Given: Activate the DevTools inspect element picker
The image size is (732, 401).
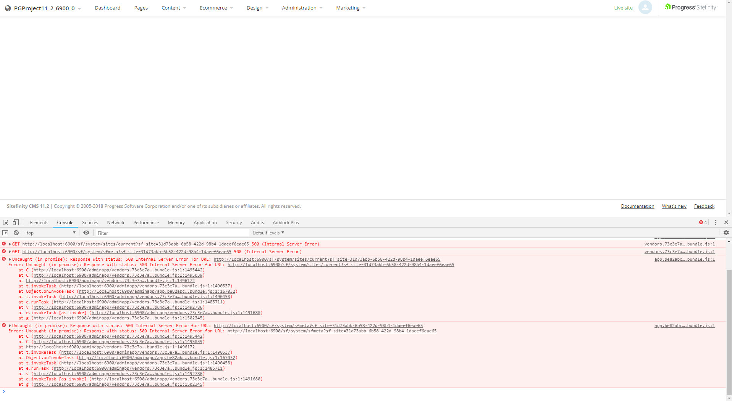Looking at the screenshot, I should tap(6, 222).
